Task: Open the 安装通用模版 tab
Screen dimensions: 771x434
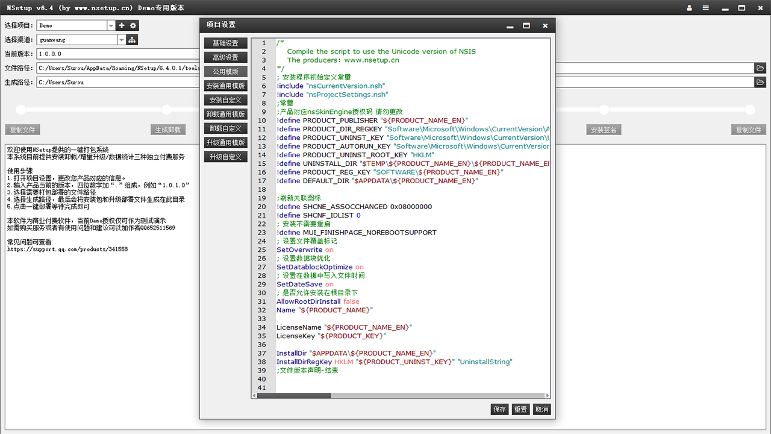Action: pyautogui.click(x=225, y=86)
